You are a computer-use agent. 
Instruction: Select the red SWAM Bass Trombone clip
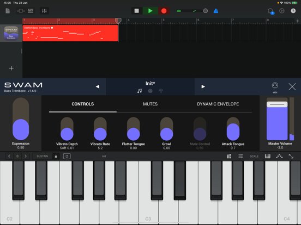click(x=70, y=33)
